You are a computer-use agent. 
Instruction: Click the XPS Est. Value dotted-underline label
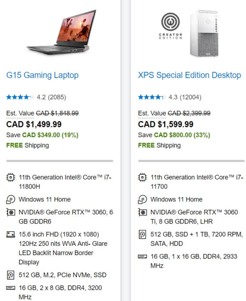[x=152, y=113]
